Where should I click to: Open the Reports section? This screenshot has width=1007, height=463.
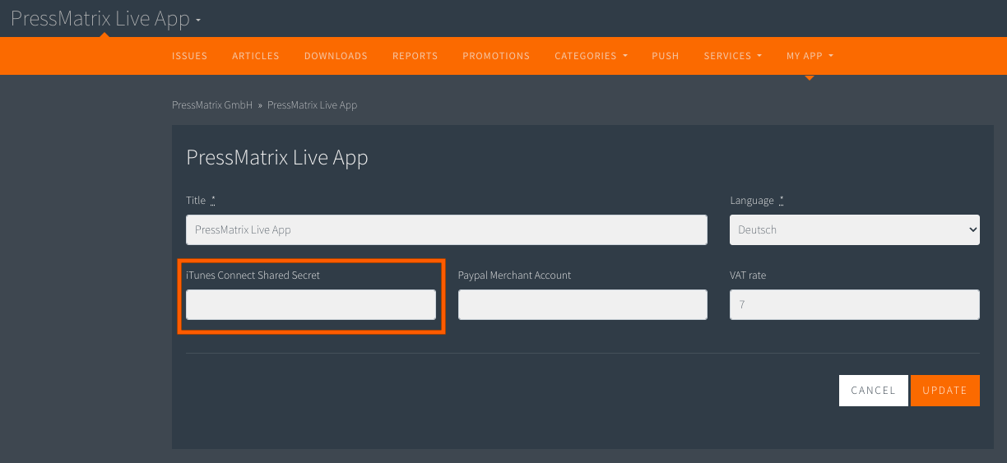pyautogui.click(x=415, y=56)
